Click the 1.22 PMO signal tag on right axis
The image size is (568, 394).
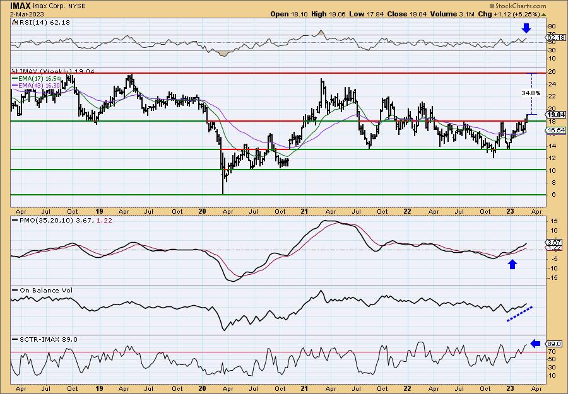pyautogui.click(x=555, y=248)
